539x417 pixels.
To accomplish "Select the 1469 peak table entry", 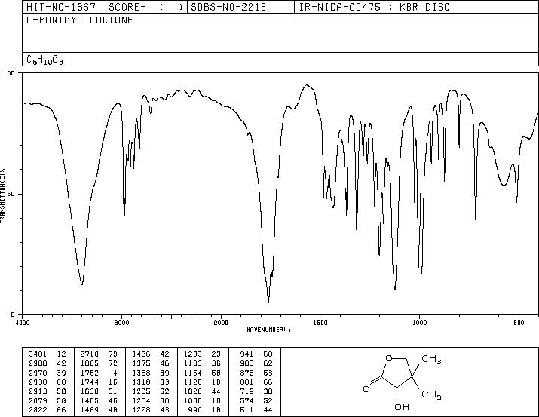I will pos(99,409).
